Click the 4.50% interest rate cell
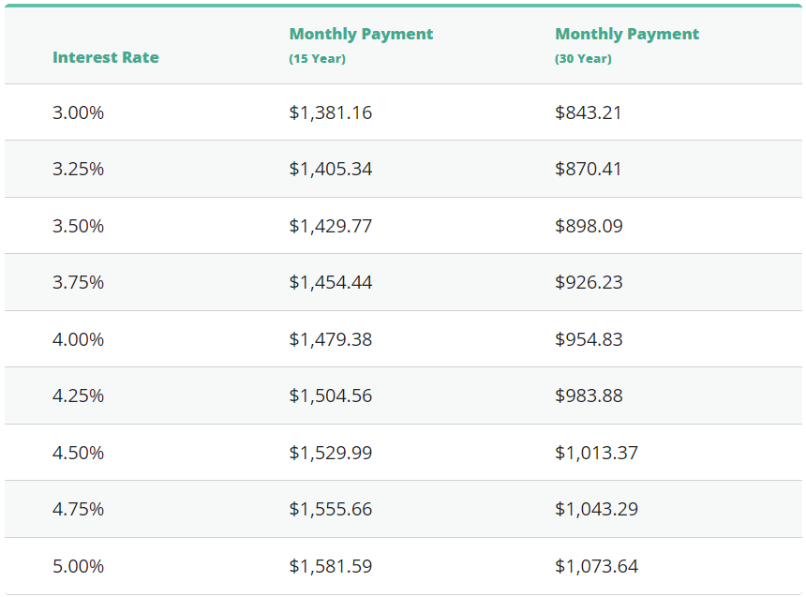 coord(78,453)
